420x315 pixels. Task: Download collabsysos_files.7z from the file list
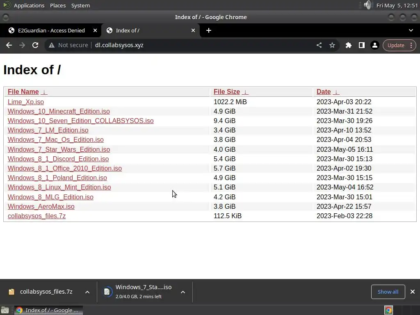click(x=37, y=216)
